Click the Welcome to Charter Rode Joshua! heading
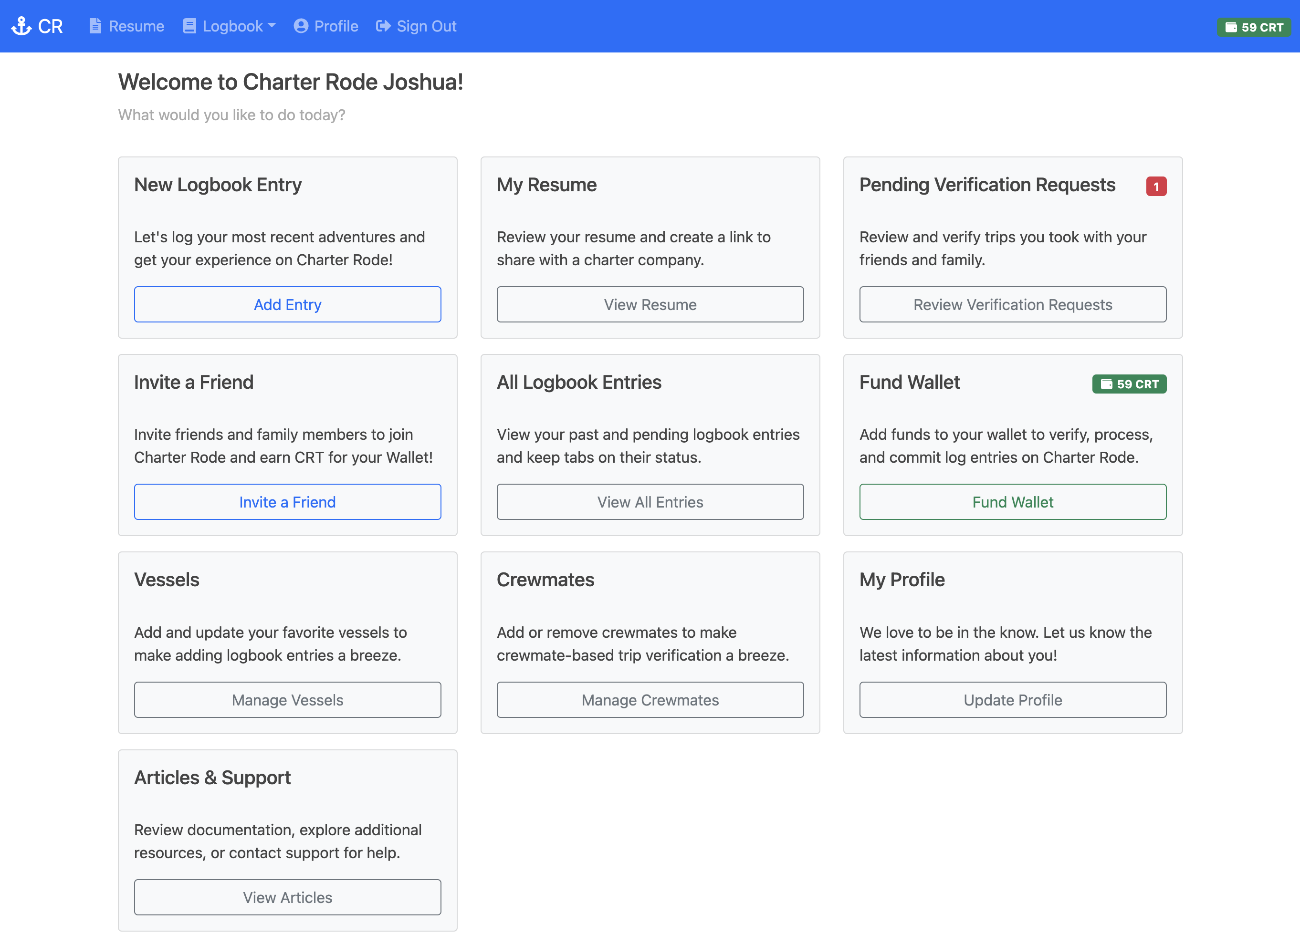1300x944 pixels. point(291,82)
